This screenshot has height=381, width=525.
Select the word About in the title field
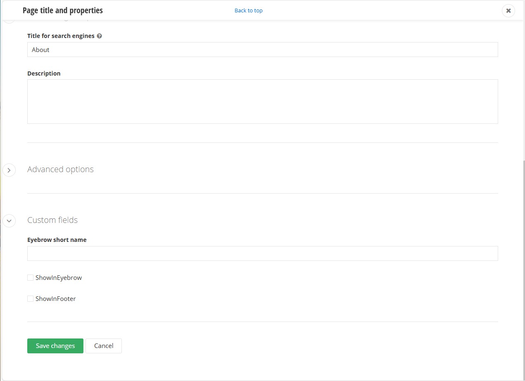click(x=40, y=50)
